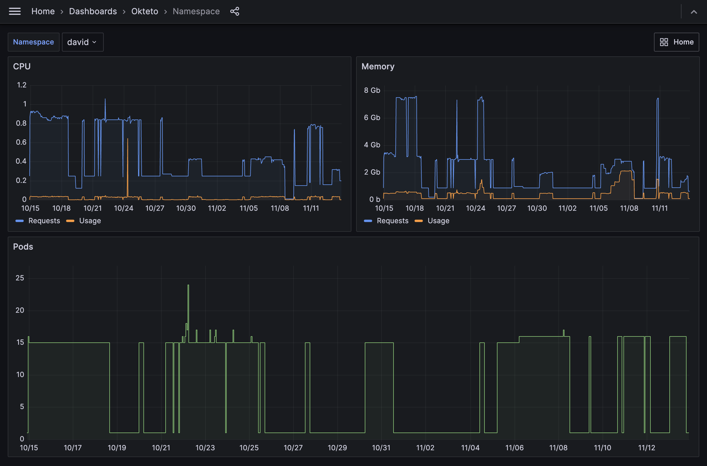
Task: Open the Memory panel title menu
Action: 378,66
